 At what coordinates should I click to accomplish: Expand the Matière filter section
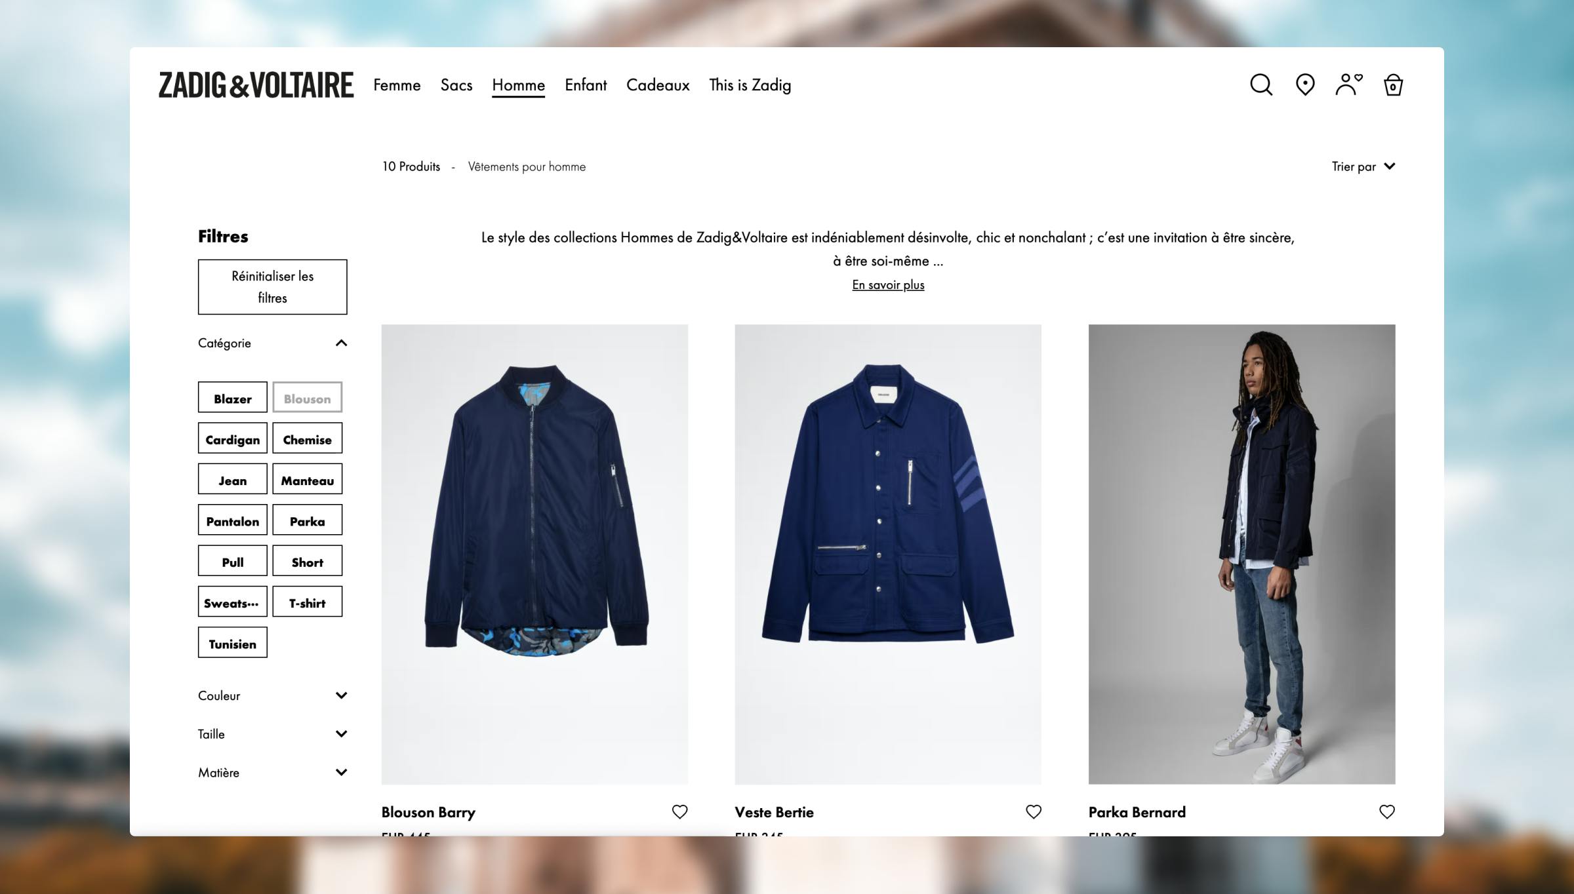tap(272, 772)
